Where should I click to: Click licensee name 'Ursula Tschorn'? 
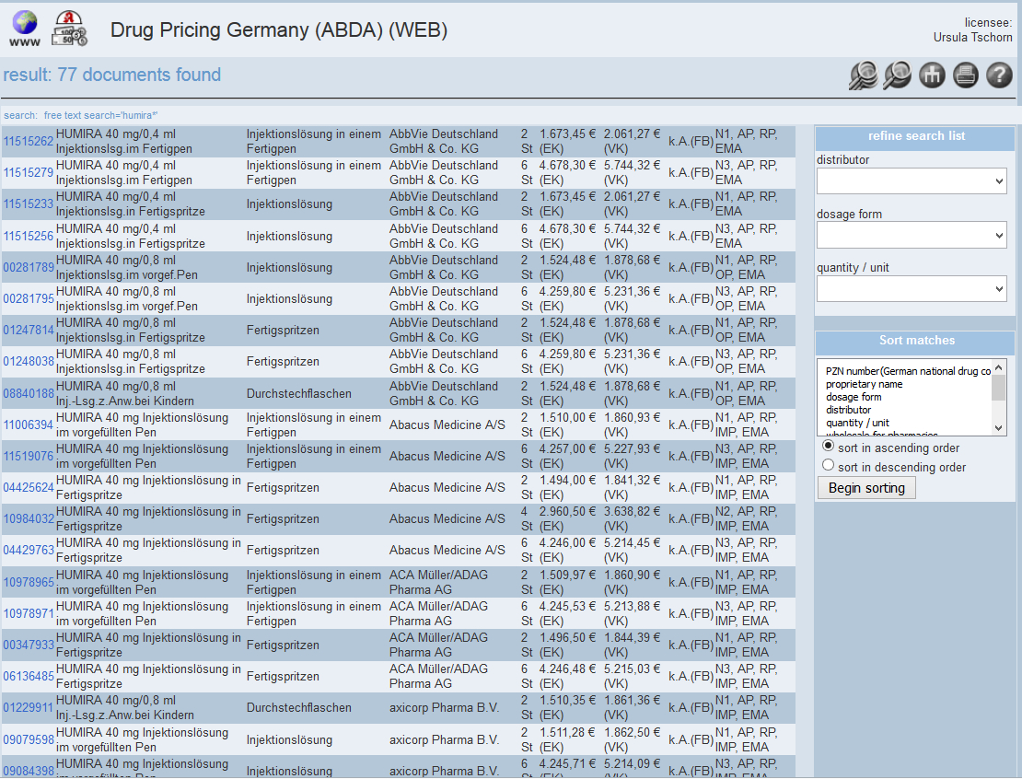[972, 37]
